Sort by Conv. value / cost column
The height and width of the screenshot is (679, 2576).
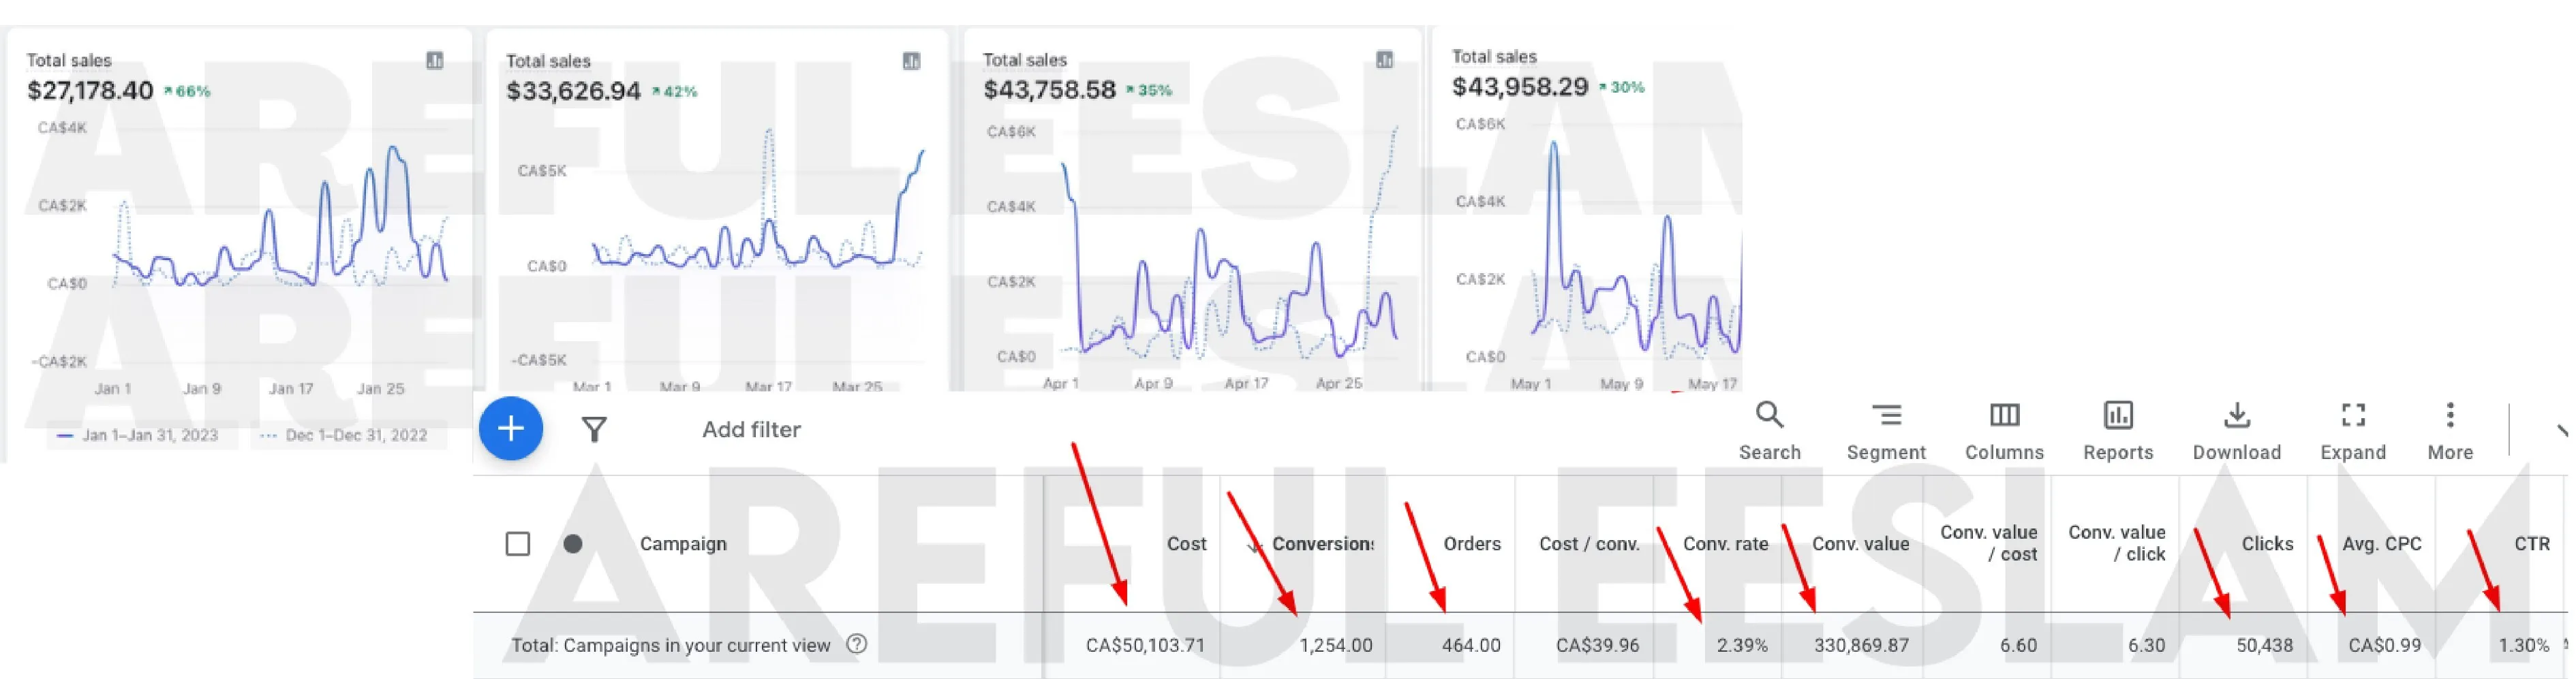click(x=1988, y=543)
